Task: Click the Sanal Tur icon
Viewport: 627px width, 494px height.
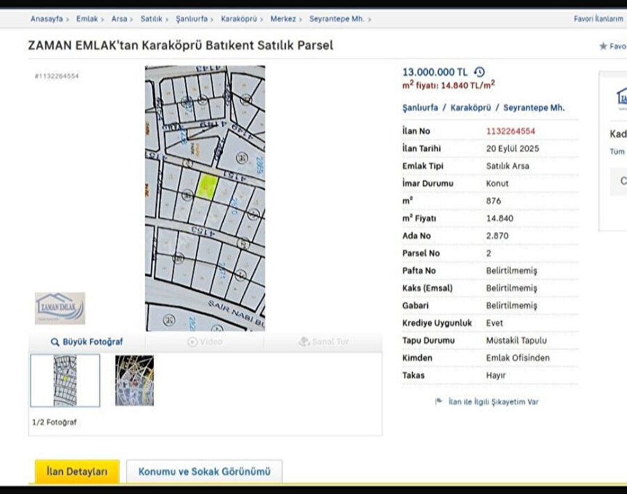Action: point(304,342)
